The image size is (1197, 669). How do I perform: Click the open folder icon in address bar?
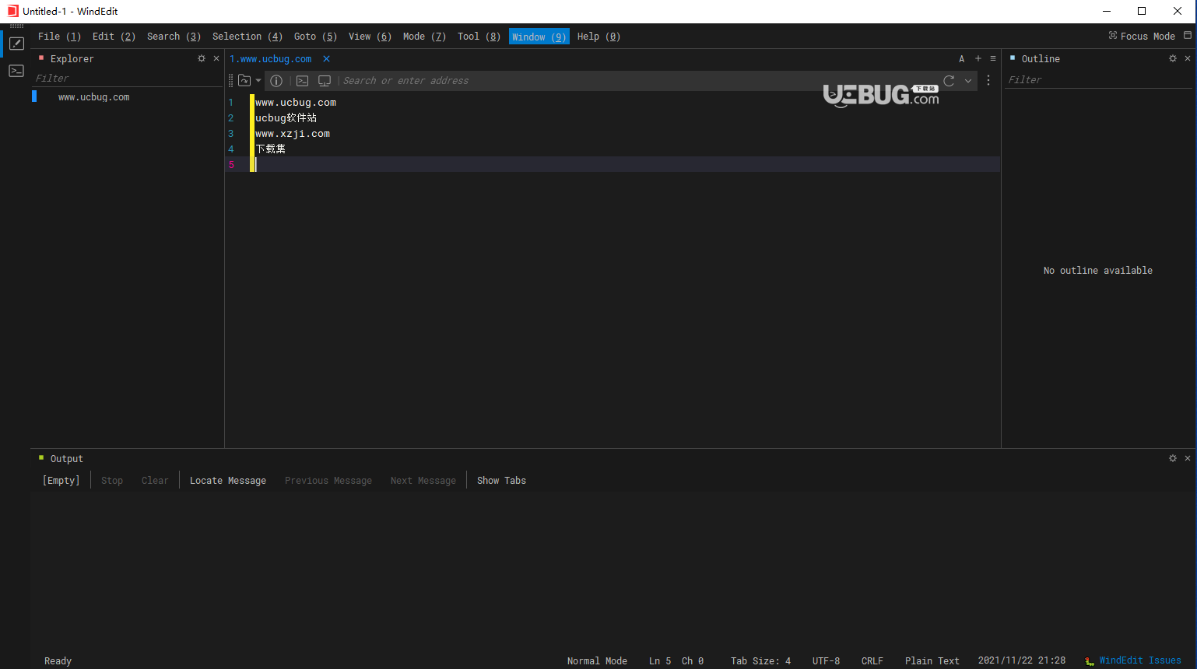click(x=244, y=81)
